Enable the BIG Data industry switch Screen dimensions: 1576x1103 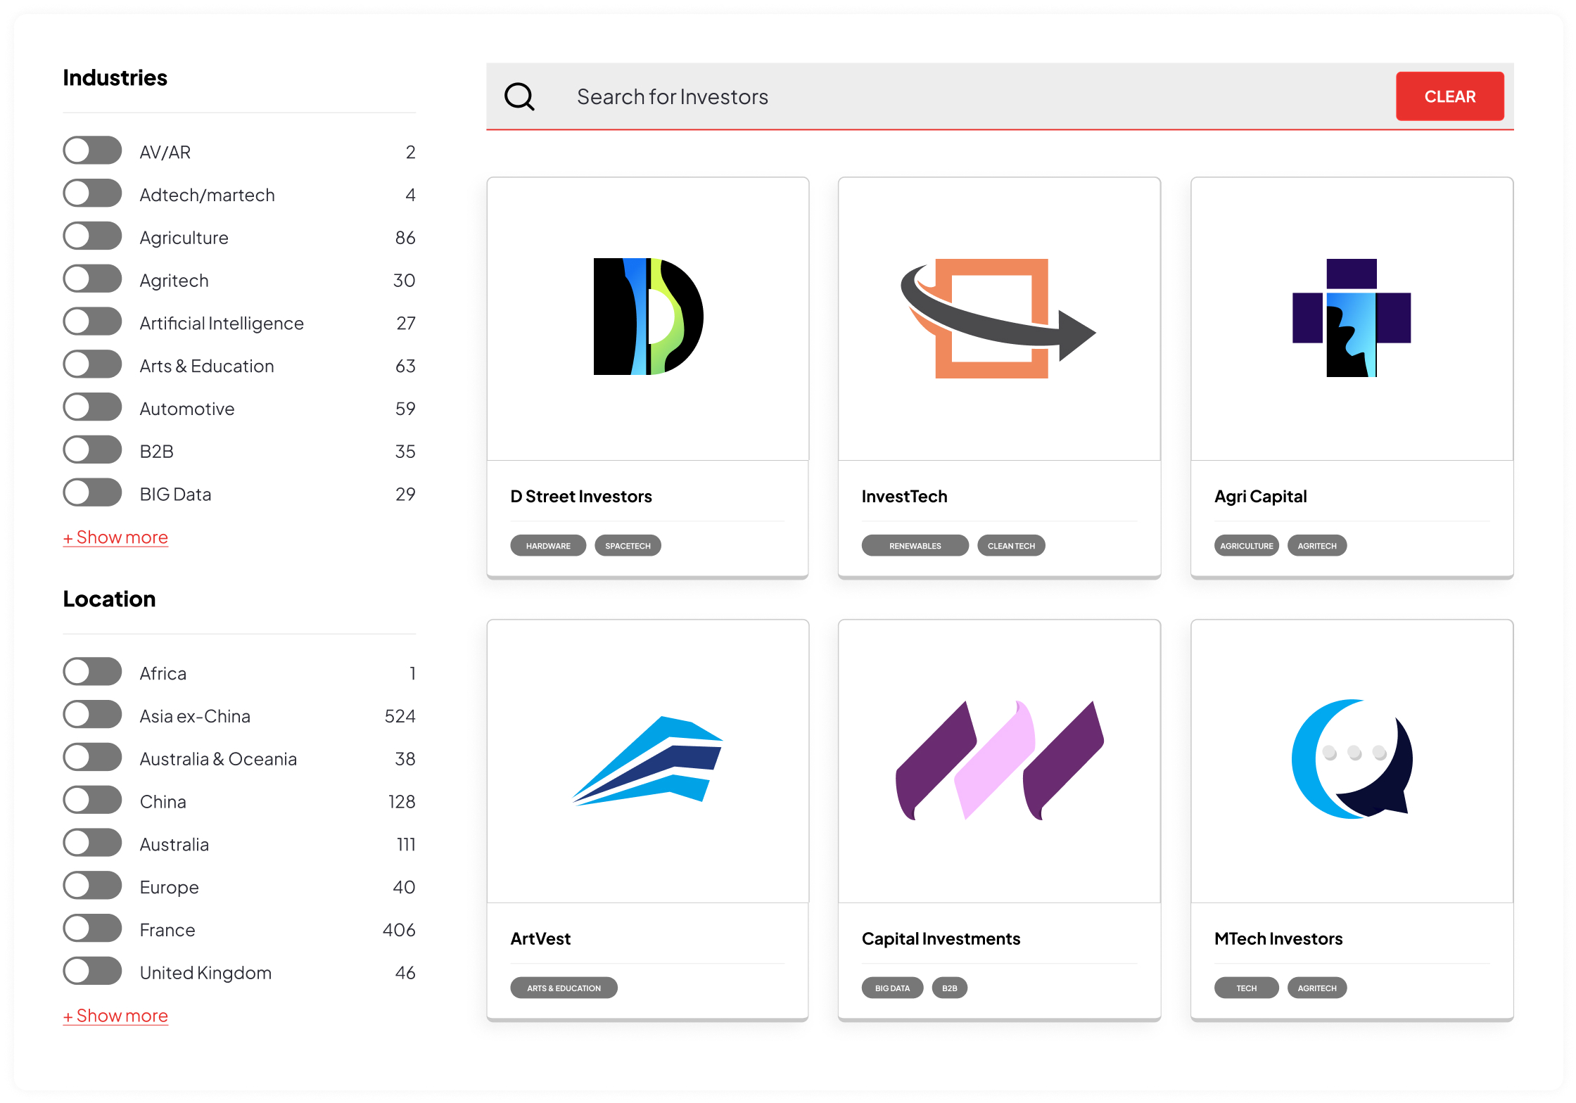tap(92, 493)
